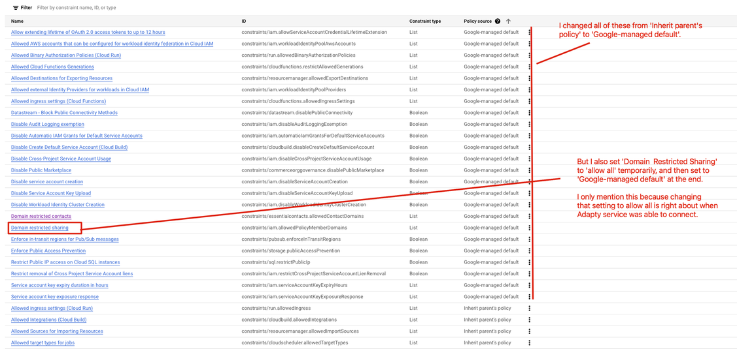
Task: Open menu for Restrict Public IP Cloud SQL row
Action: click(x=530, y=262)
